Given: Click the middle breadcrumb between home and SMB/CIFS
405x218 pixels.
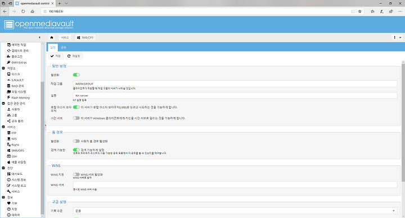Looking at the screenshot, I should click(65, 38).
